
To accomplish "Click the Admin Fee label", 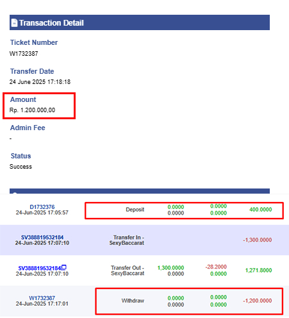I will tap(28, 128).
